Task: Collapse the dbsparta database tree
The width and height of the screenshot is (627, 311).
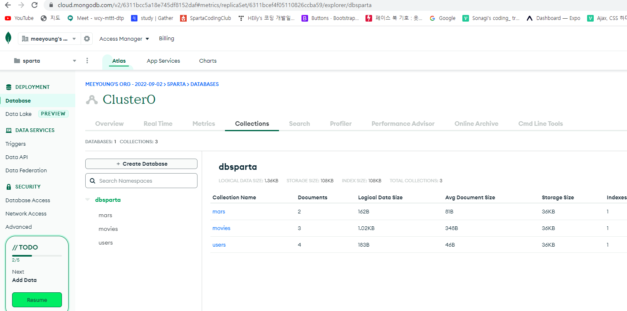Action: click(87, 200)
